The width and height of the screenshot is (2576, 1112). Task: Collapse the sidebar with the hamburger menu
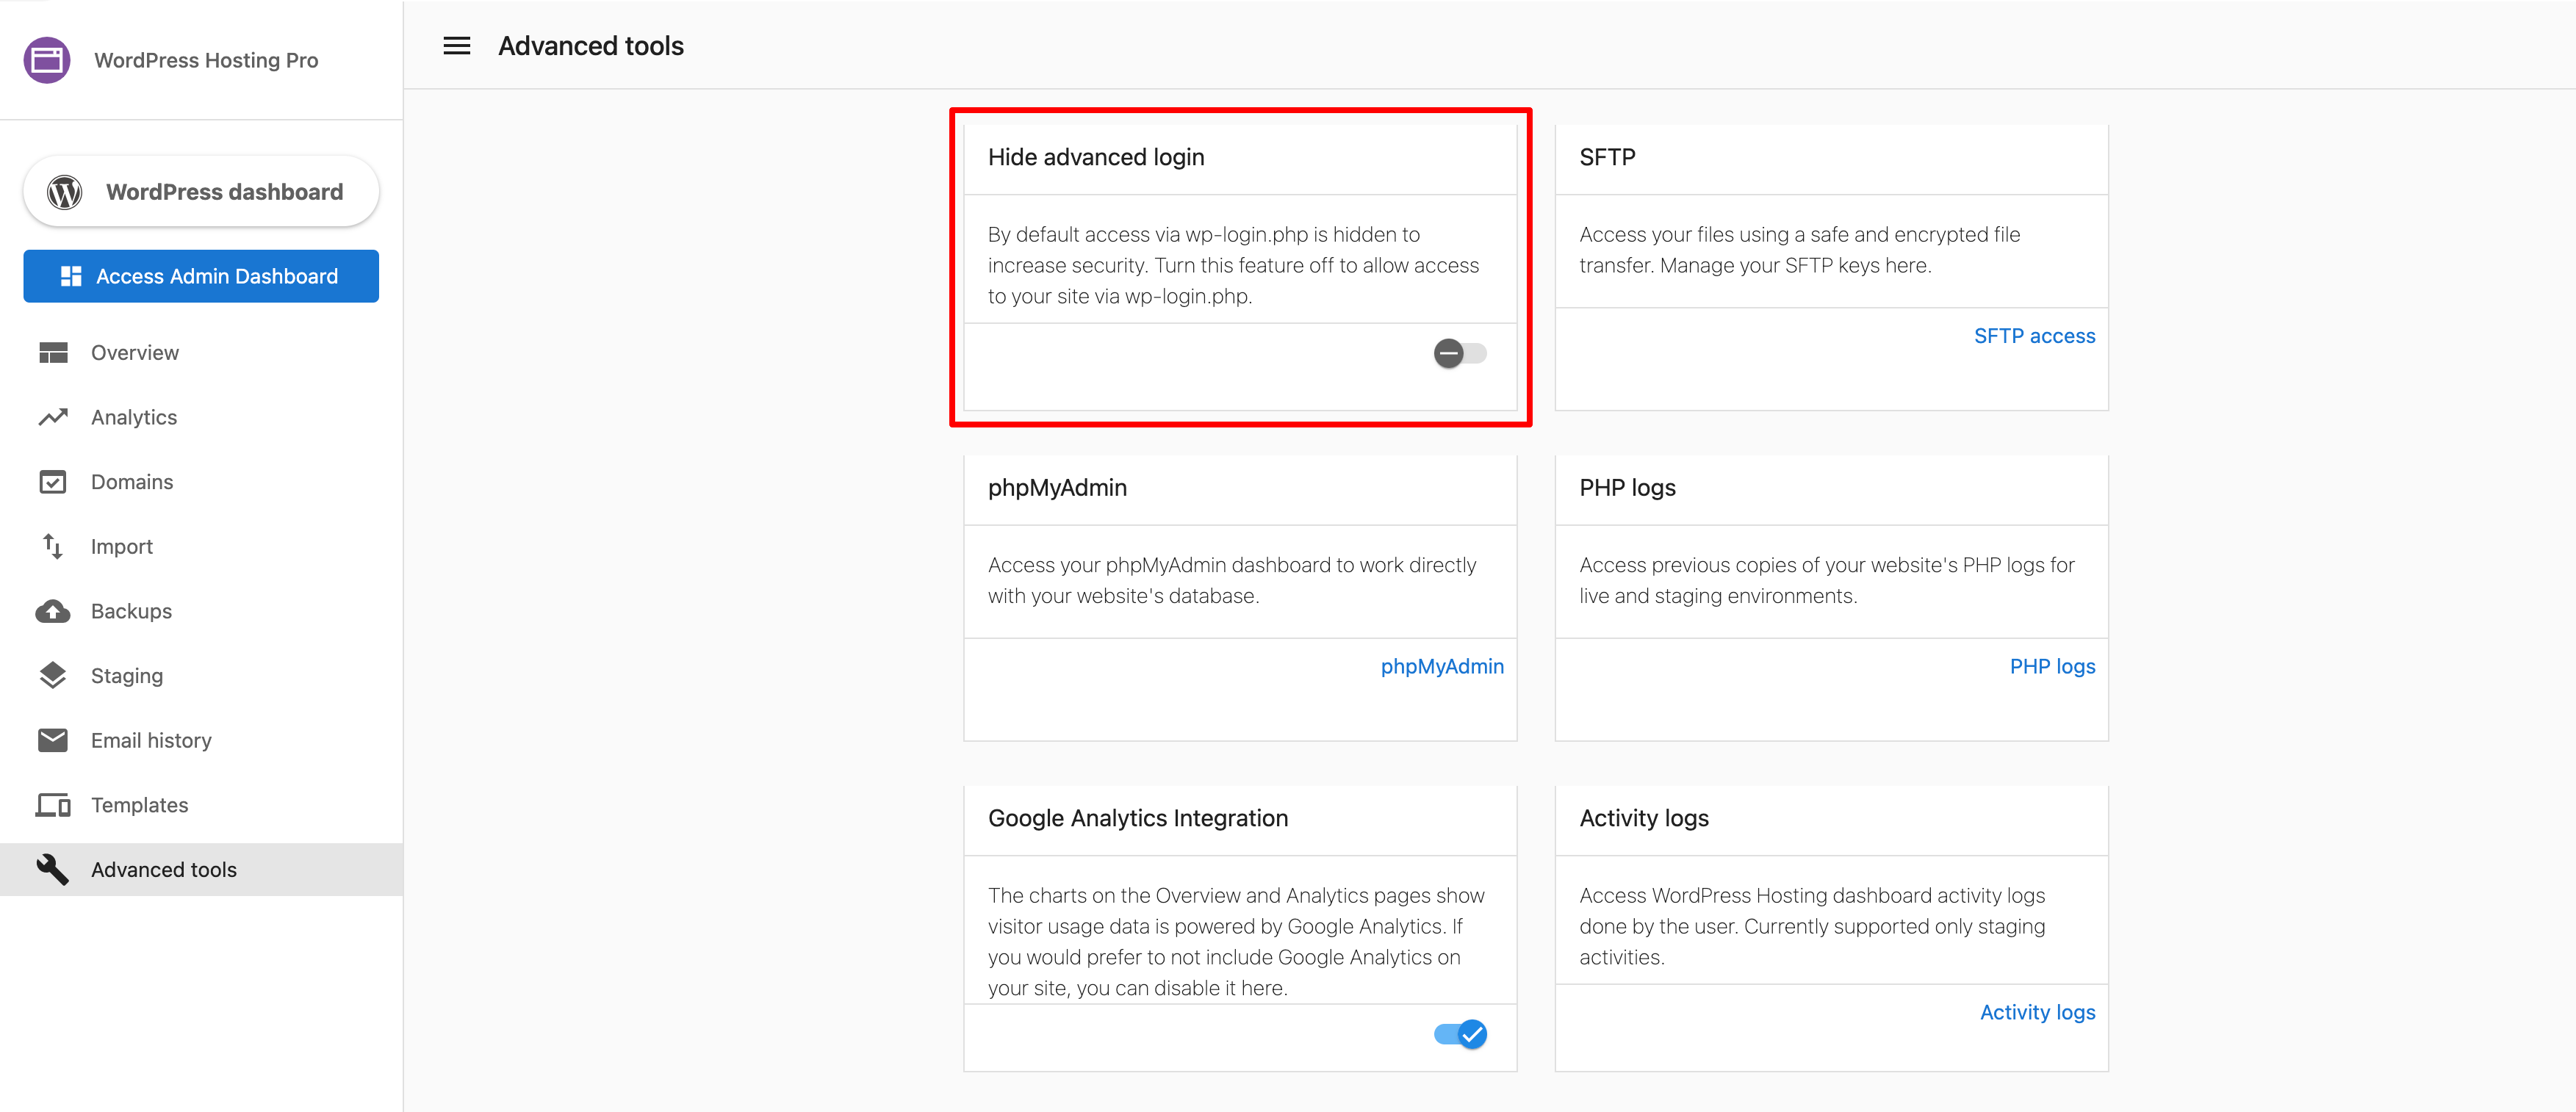pyautogui.click(x=456, y=46)
